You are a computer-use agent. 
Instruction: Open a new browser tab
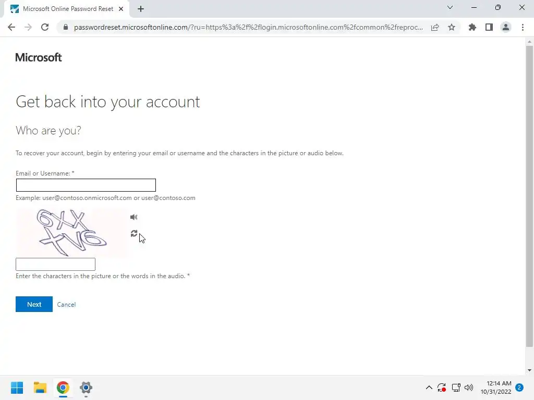[141, 9]
